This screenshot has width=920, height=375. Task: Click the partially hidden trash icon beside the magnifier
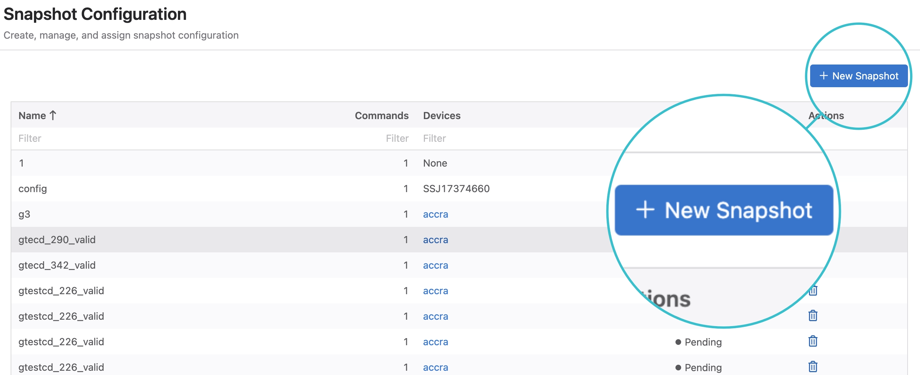[x=814, y=291]
